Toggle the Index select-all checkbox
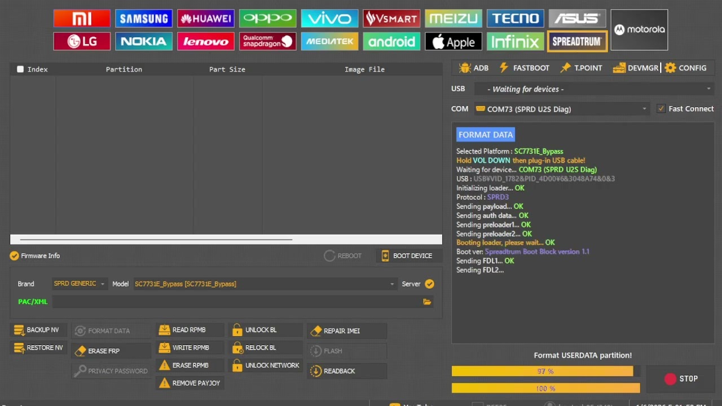722x406 pixels. pyautogui.click(x=20, y=69)
